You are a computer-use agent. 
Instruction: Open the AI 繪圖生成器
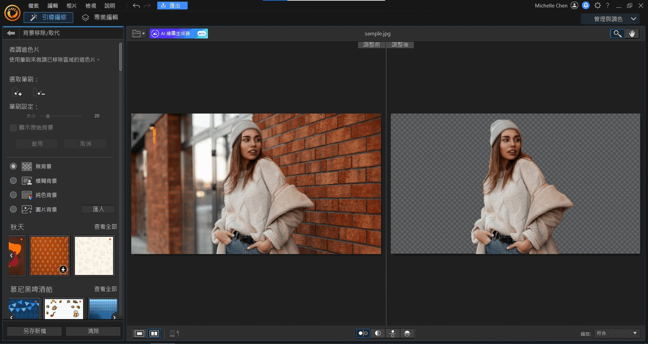(x=179, y=33)
